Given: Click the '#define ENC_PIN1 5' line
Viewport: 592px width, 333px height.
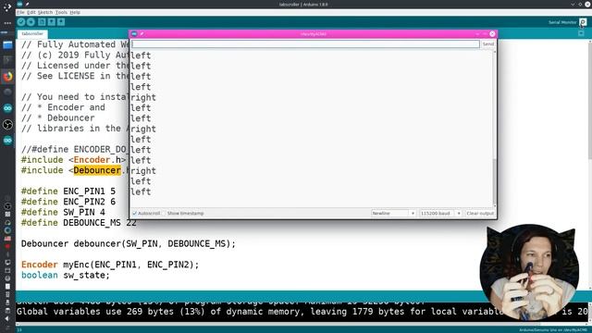Looking at the screenshot, I should point(68,191).
